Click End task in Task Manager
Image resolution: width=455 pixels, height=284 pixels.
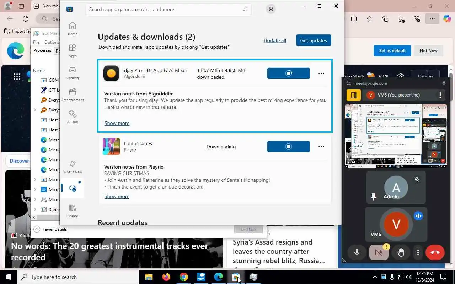(x=248, y=229)
